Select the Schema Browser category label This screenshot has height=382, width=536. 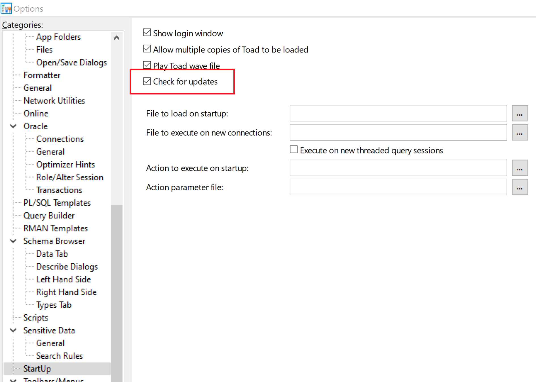54,241
